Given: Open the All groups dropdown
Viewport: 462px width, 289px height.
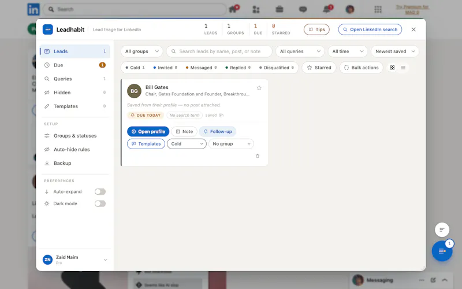Looking at the screenshot, I should pyautogui.click(x=141, y=51).
